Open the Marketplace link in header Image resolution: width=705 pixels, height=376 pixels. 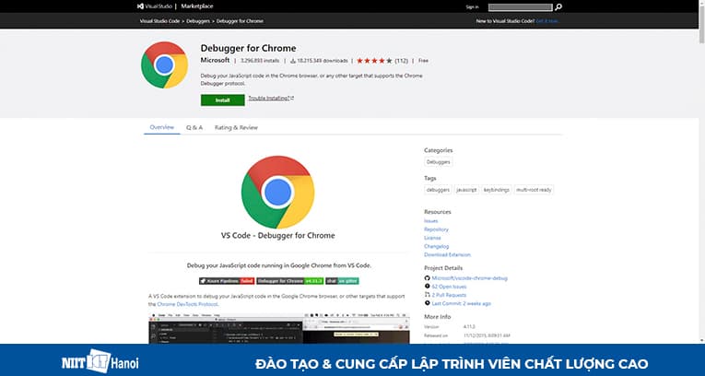pos(197,6)
